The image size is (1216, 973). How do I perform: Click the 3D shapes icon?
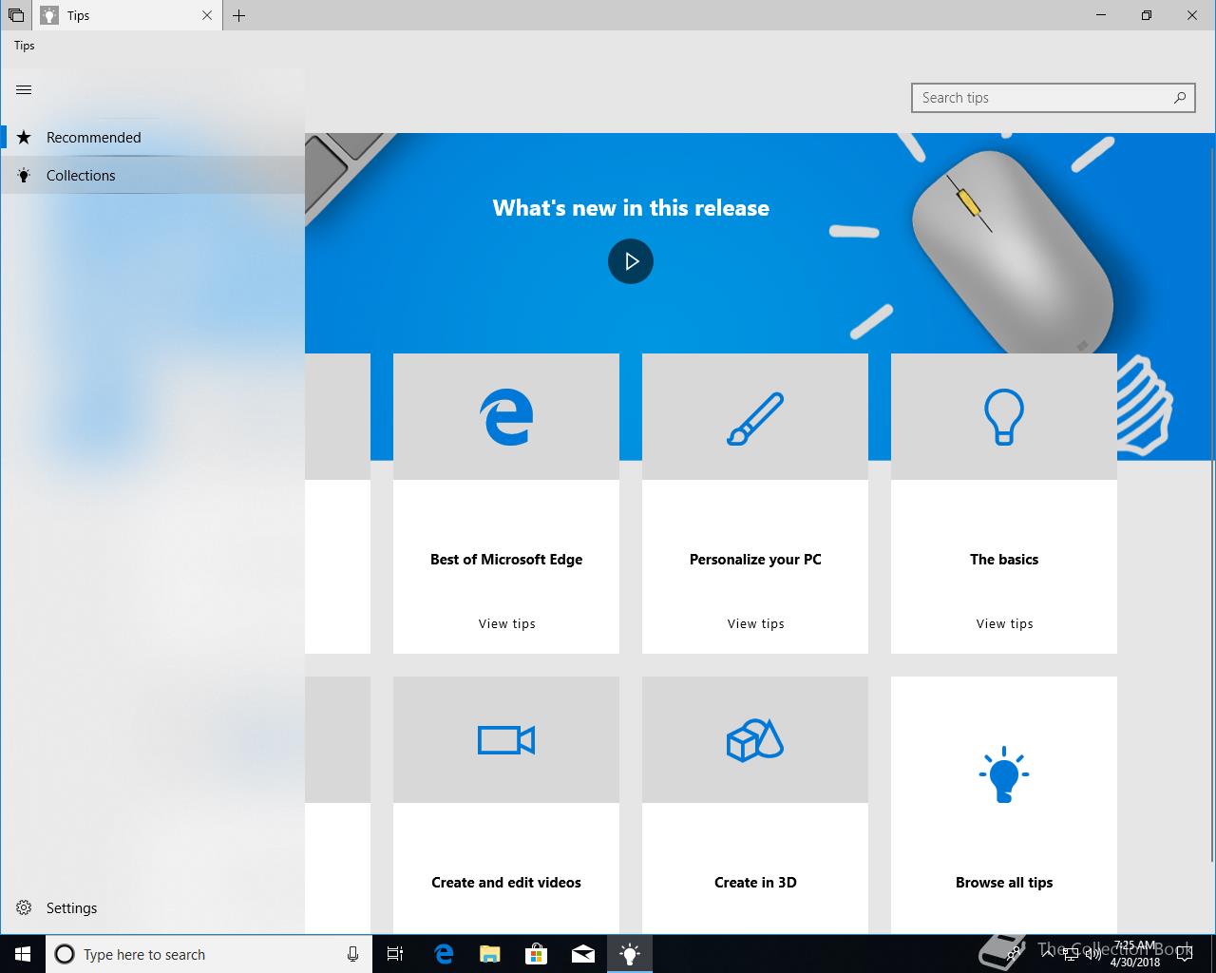click(755, 739)
